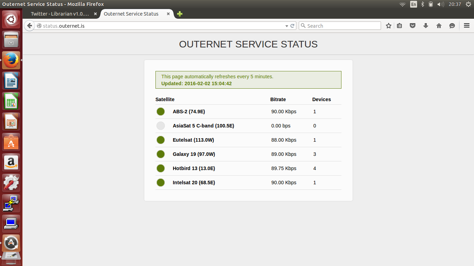The height and width of the screenshot is (266, 474).
Task: Open the remote desktop launcher icon
Action: pyautogui.click(x=11, y=203)
